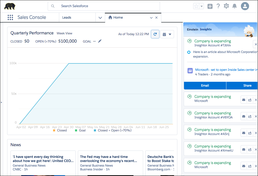Open the setup gear icon
This screenshot has height=176, width=258.
(226, 6)
